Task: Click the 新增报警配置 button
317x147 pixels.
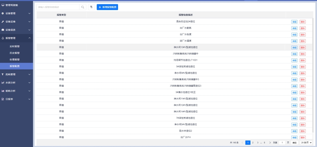Action: click(x=107, y=7)
